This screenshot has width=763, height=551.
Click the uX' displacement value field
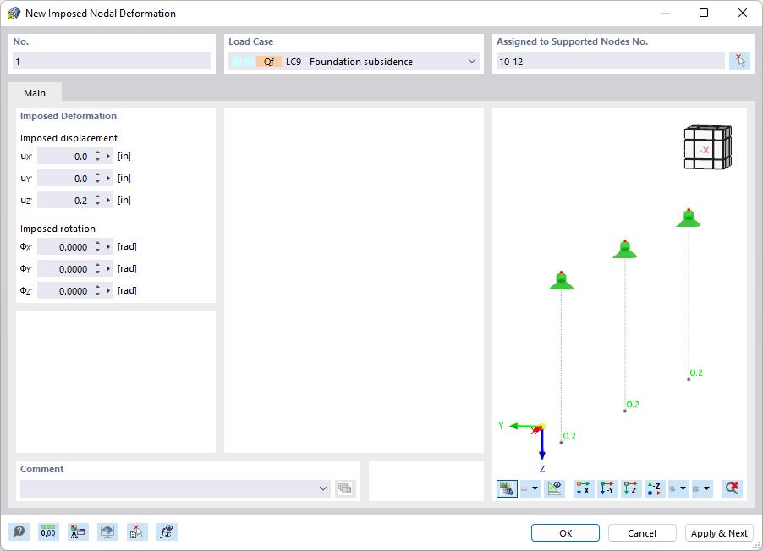coord(65,157)
